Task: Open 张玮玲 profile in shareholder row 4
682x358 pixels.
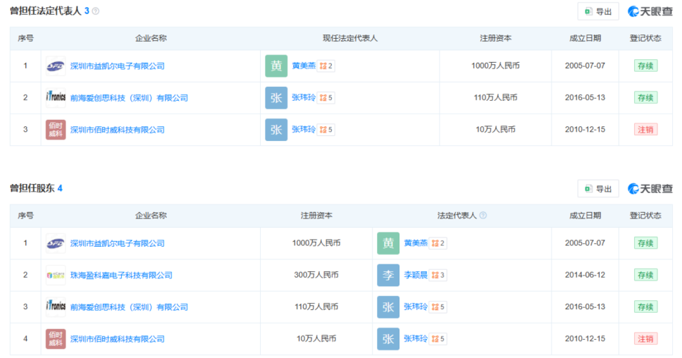Action: pyautogui.click(x=416, y=338)
